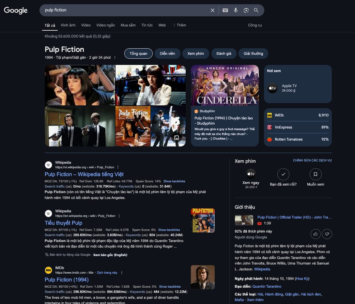Open image of Mia Wallace lying down

coord(80,85)
